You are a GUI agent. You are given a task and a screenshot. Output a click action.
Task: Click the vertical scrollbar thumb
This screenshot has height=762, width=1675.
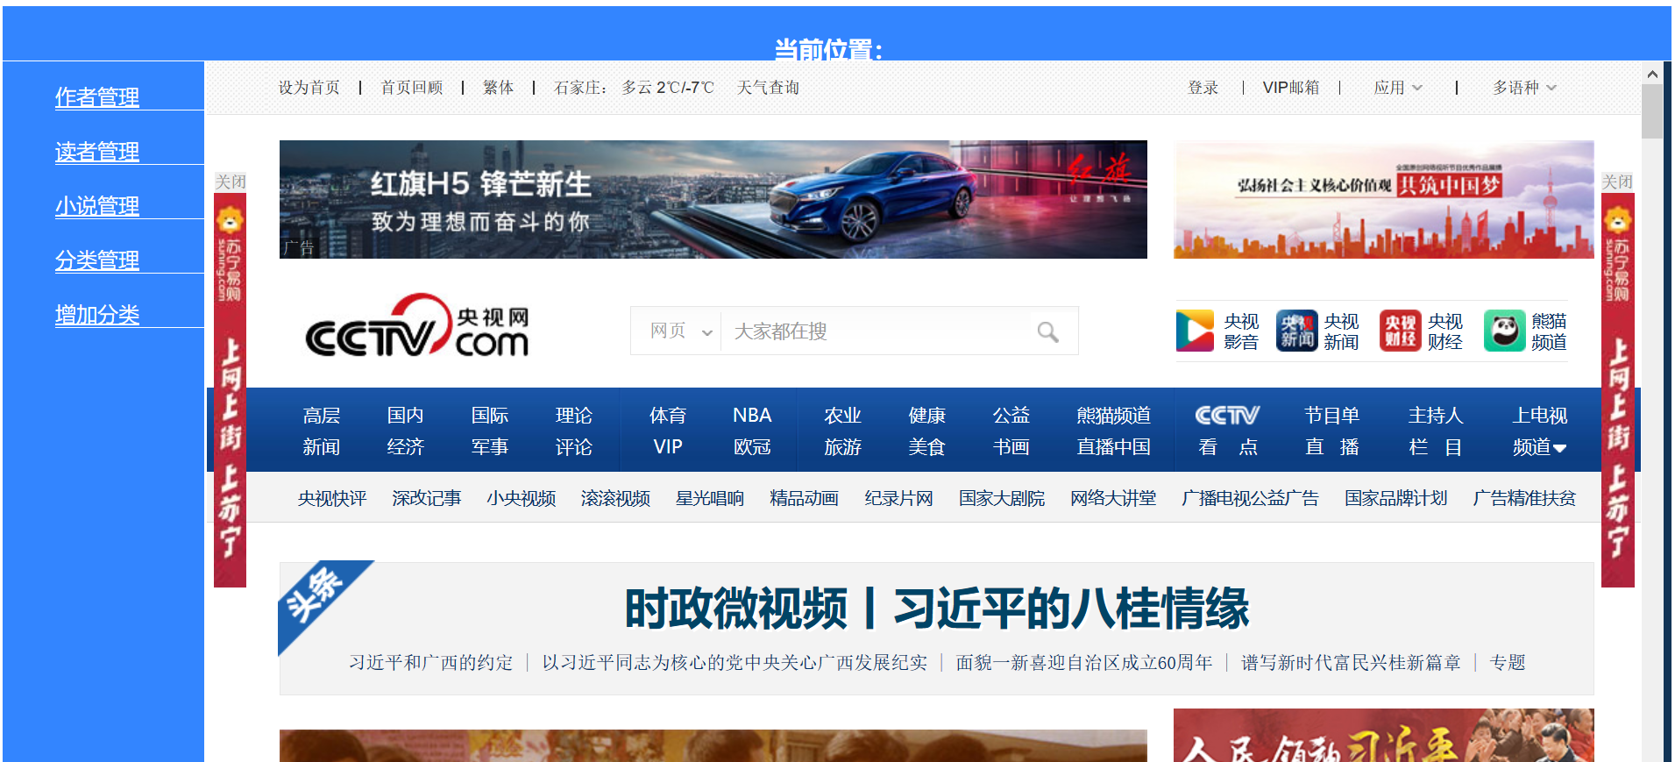click(x=1652, y=111)
